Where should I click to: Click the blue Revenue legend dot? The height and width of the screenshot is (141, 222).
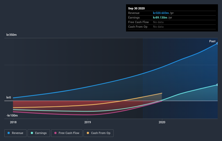pos(9,133)
